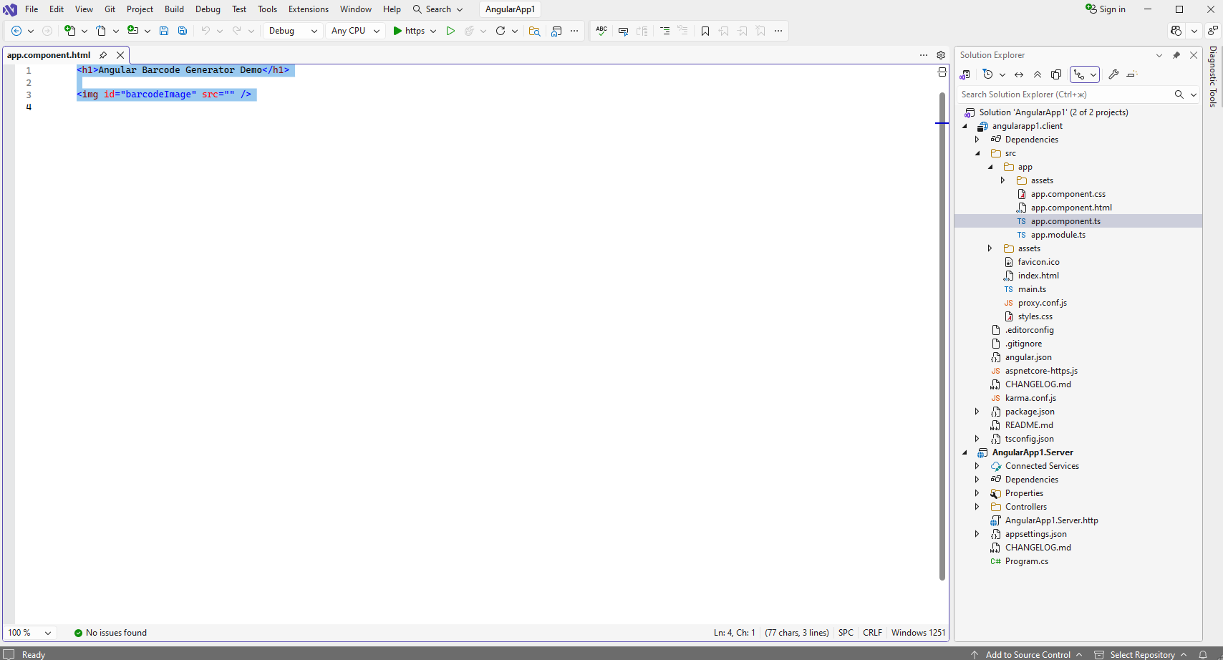The height and width of the screenshot is (660, 1223).
Task: Open editor settings gear icon
Action: [941, 55]
